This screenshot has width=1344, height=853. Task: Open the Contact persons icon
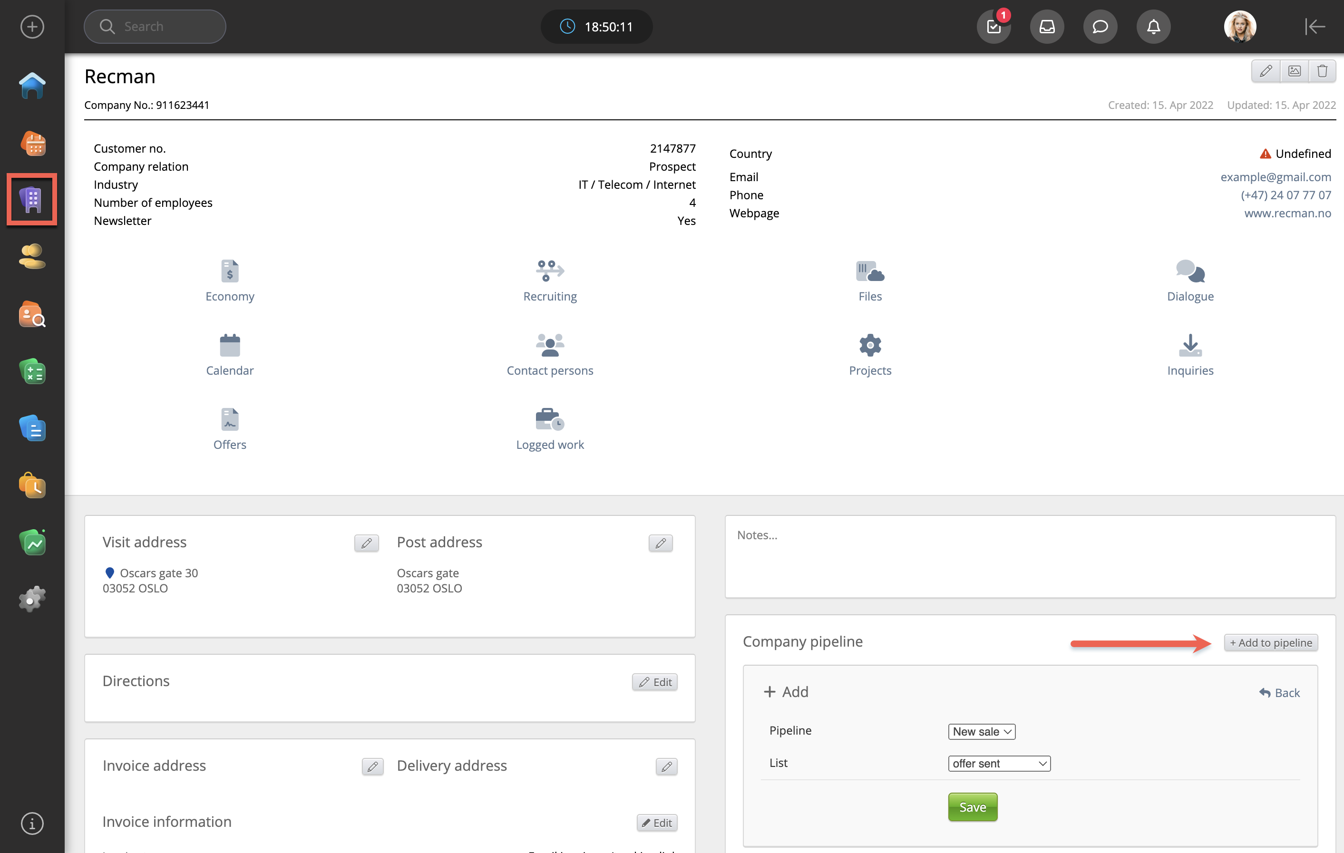pos(549,345)
